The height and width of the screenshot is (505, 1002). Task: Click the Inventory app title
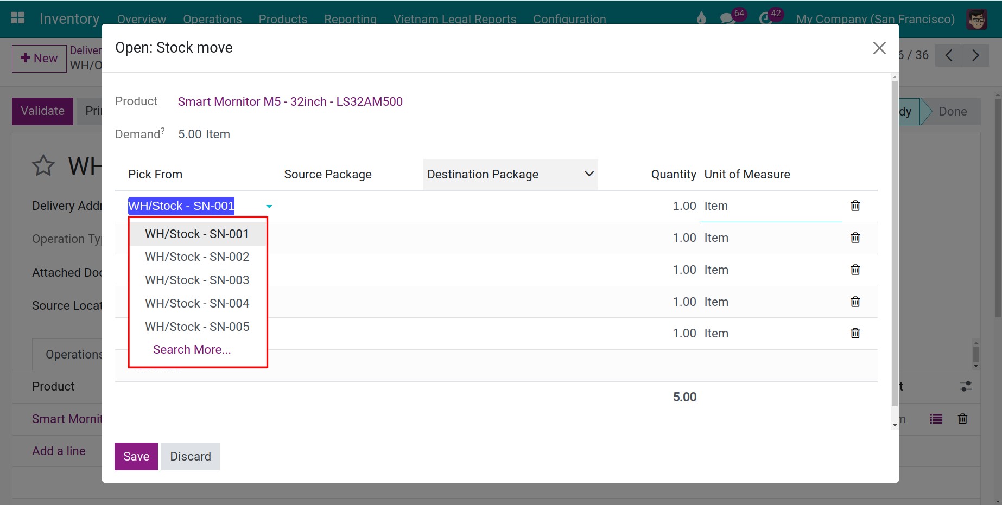[69, 18]
